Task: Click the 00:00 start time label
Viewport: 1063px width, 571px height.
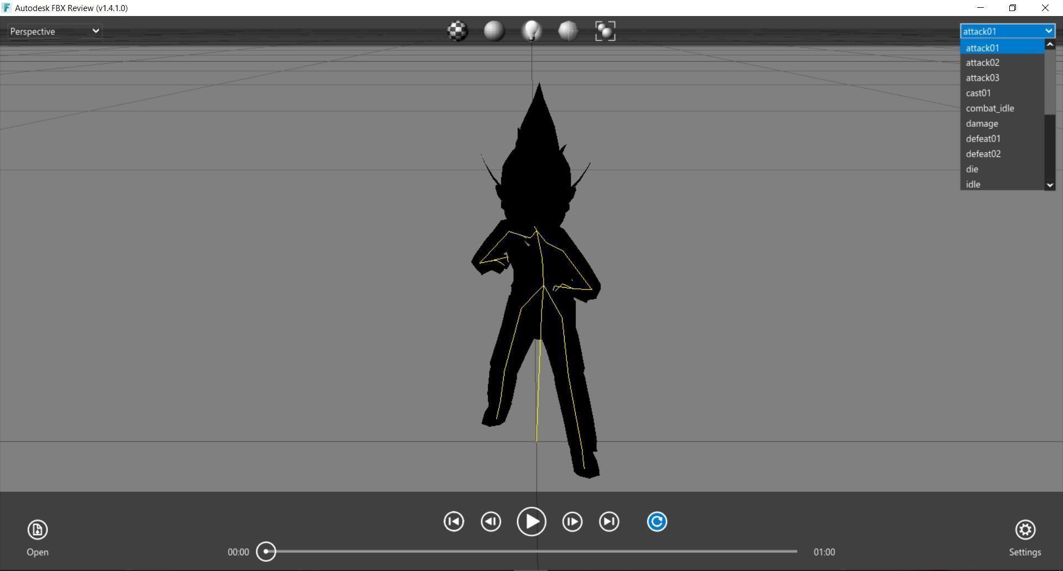Action: 238,552
